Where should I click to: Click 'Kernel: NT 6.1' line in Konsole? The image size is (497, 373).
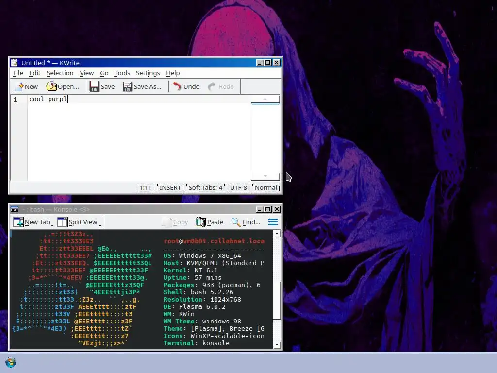(x=190, y=270)
